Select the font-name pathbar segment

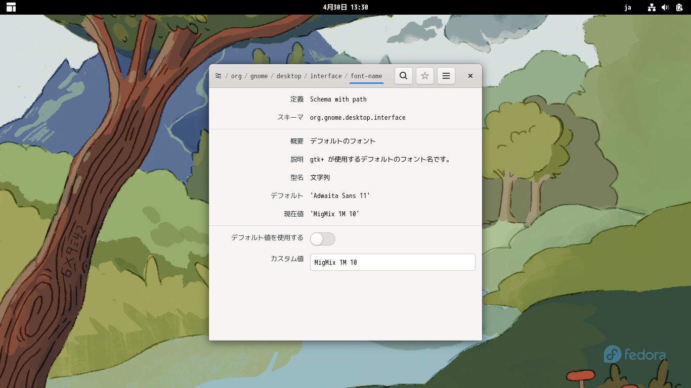point(366,75)
